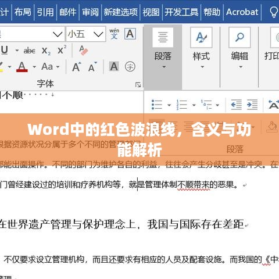Expand multilevel list dropdown arrow
Screen dimensions: 279x279
point(217,105)
